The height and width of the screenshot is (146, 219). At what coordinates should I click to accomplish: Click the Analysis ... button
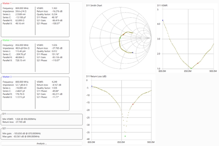[42, 143]
